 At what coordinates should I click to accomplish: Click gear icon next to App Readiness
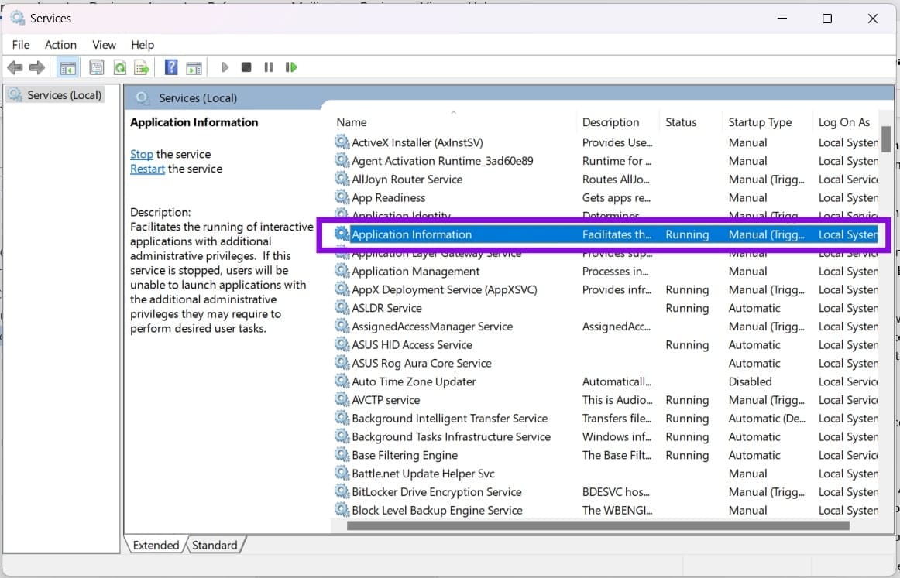pyautogui.click(x=342, y=197)
